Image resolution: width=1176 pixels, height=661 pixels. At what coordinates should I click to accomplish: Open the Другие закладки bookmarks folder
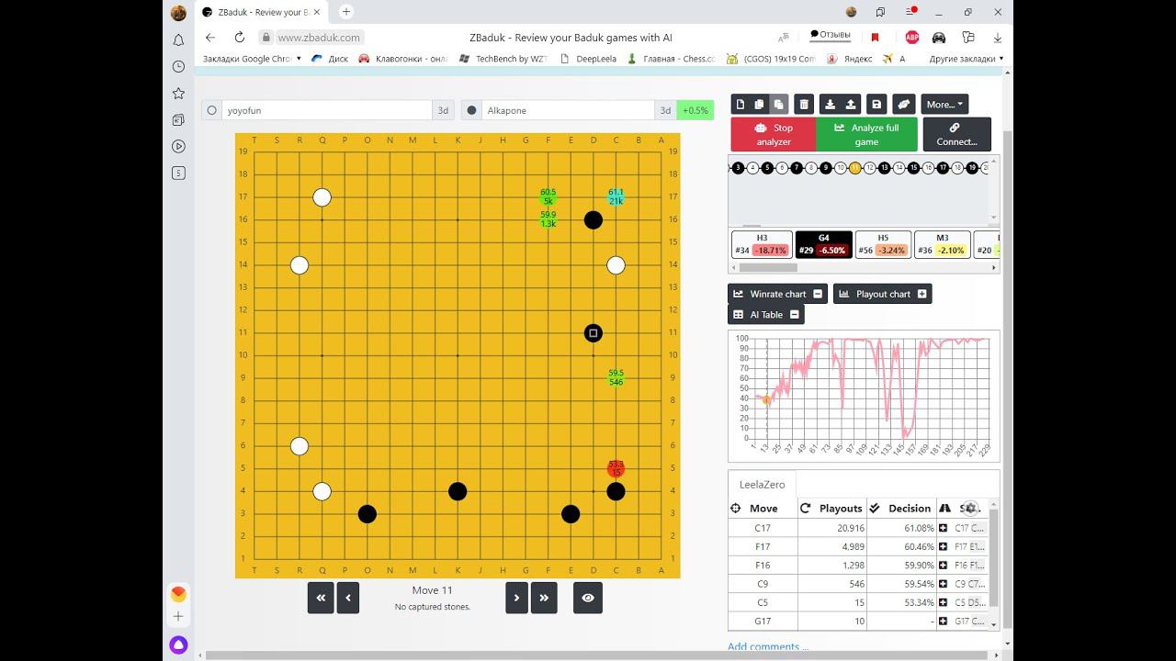pyautogui.click(x=966, y=59)
